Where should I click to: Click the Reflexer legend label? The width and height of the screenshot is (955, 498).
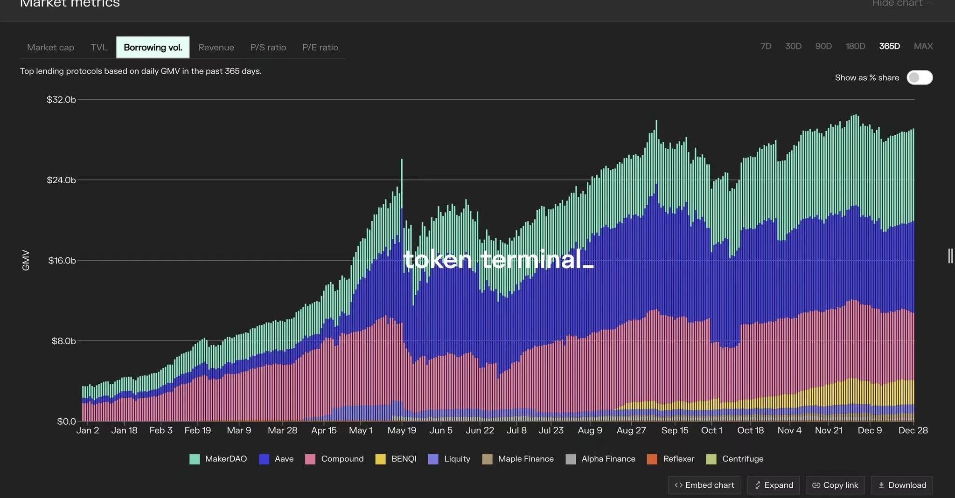pyautogui.click(x=679, y=459)
